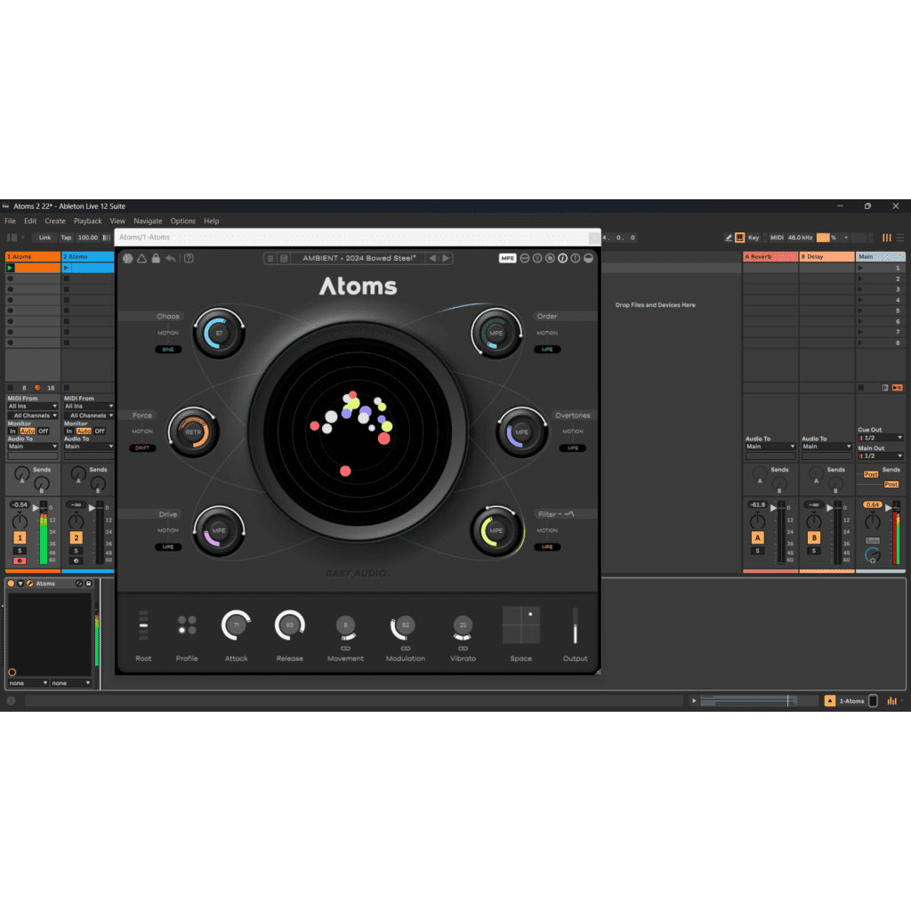
Task: Select the Root control in Atoms
Action: coord(143,623)
